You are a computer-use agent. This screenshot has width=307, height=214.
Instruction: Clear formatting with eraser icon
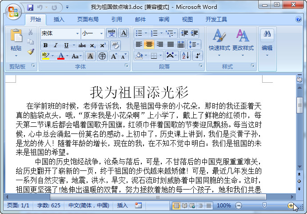(116, 45)
